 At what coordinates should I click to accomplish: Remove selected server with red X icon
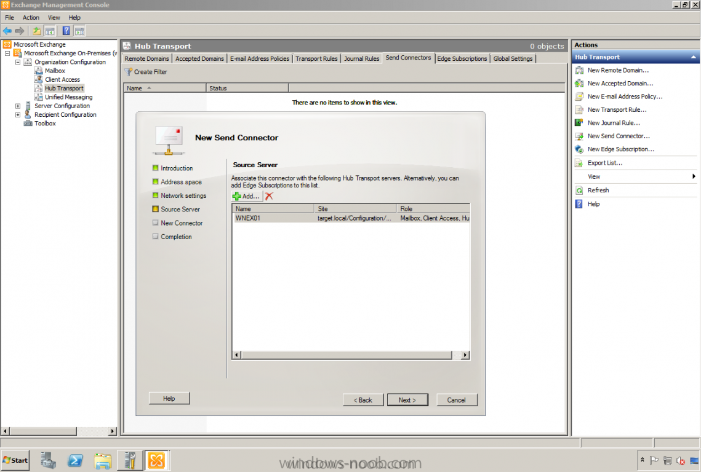click(269, 196)
